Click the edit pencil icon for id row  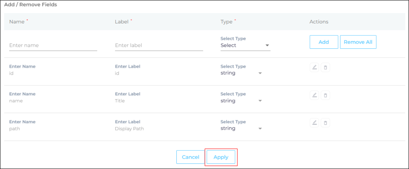314,67
